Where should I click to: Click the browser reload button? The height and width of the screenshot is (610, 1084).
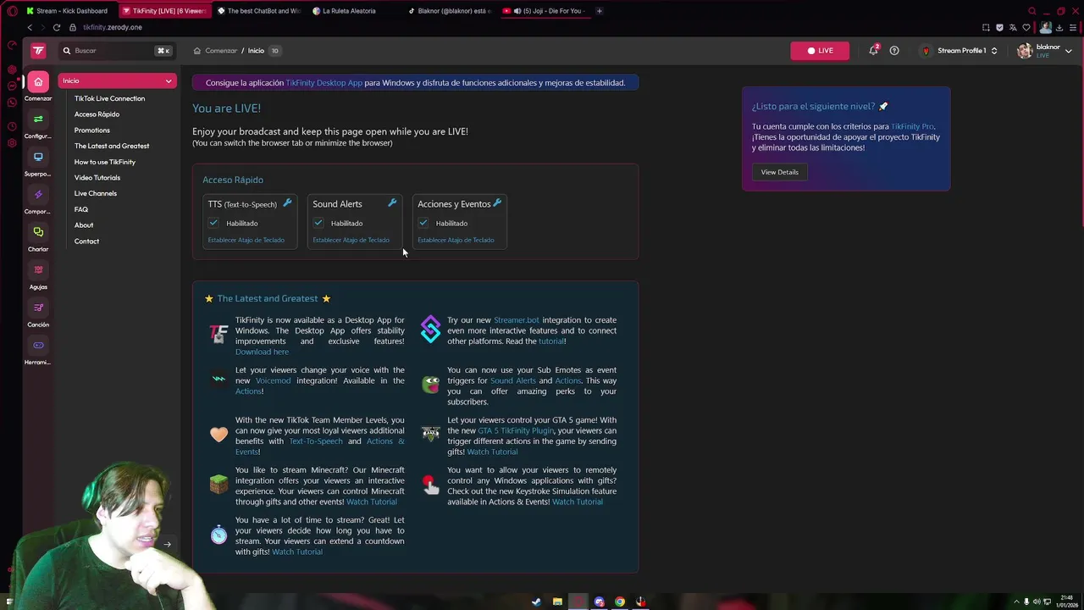57,27
